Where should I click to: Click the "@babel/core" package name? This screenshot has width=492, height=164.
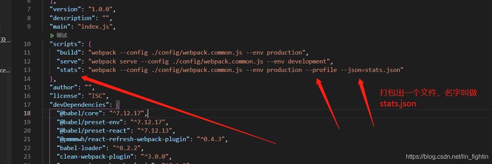point(79,113)
